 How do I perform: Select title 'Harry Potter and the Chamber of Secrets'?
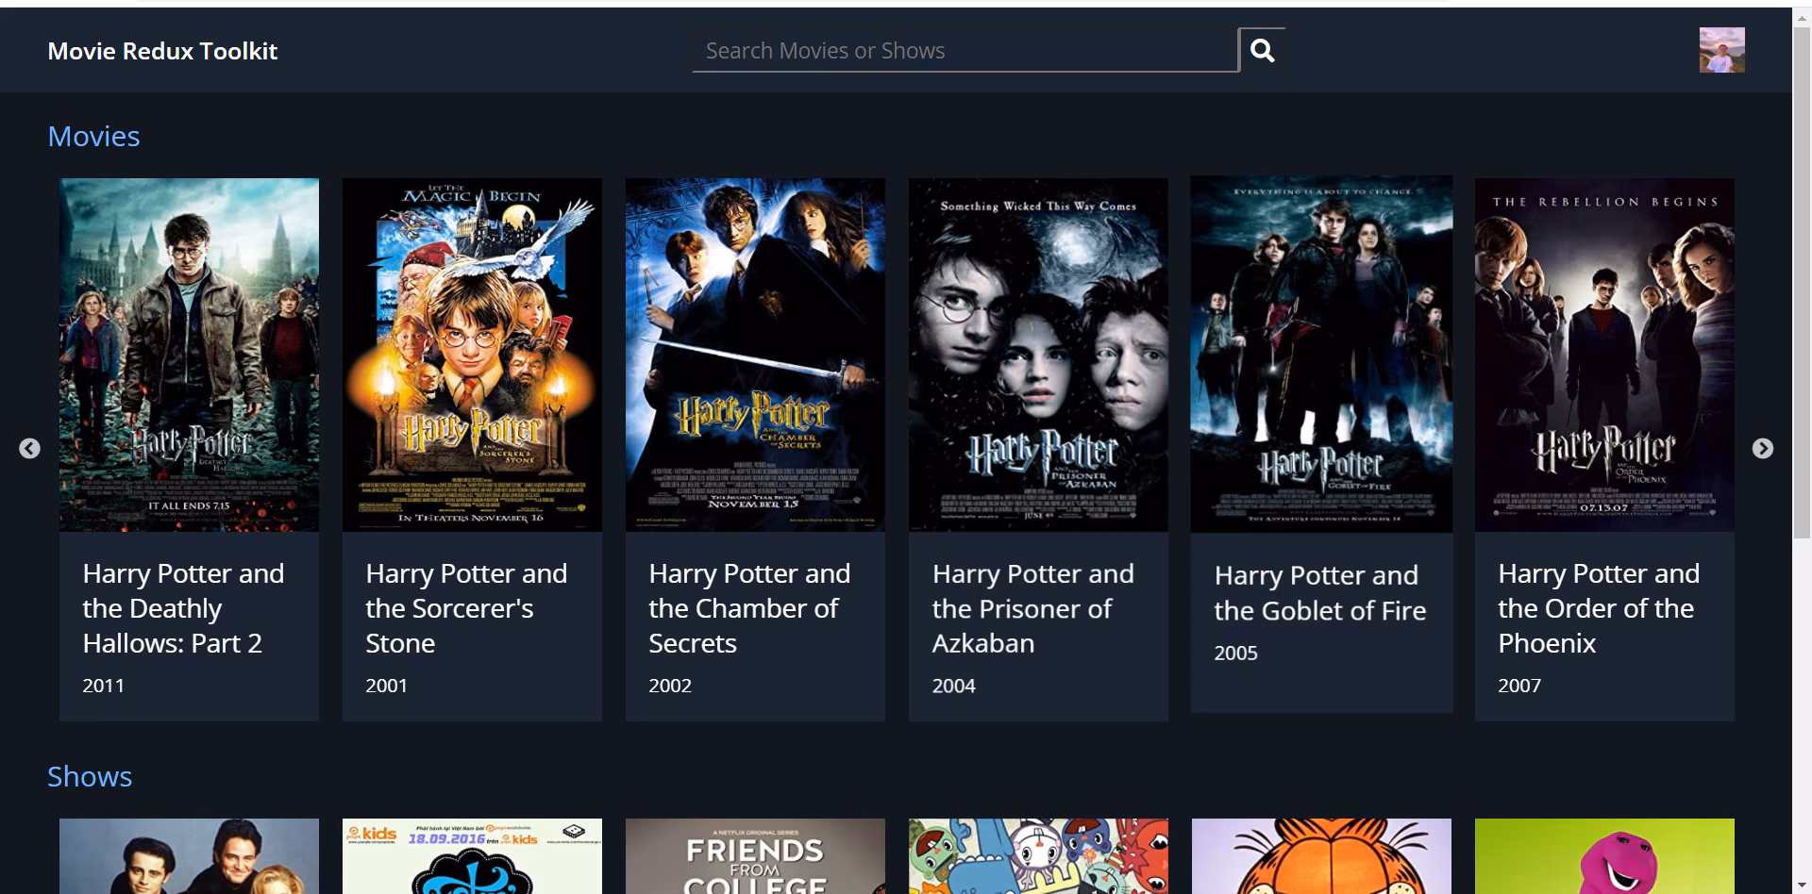coord(749,608)
